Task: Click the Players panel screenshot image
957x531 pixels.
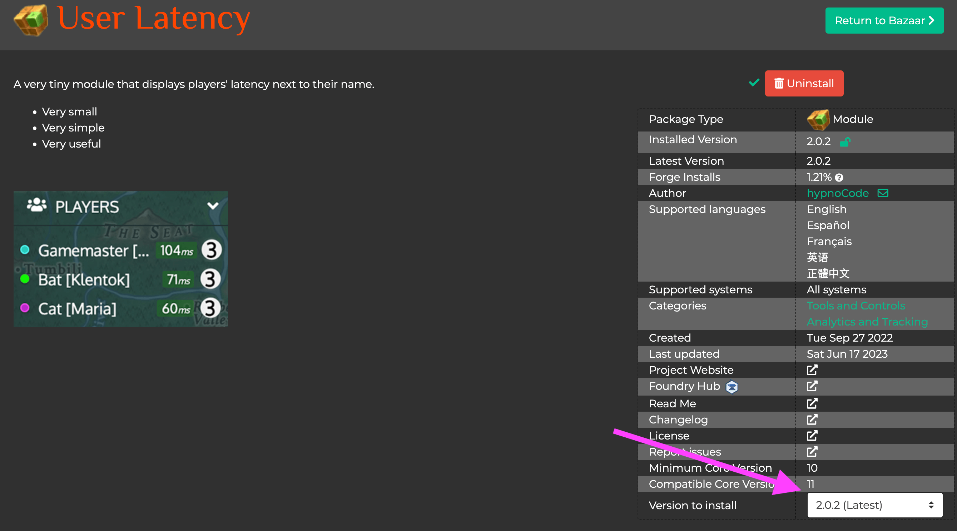Action: pyautogui.click(x=120, y=259)
